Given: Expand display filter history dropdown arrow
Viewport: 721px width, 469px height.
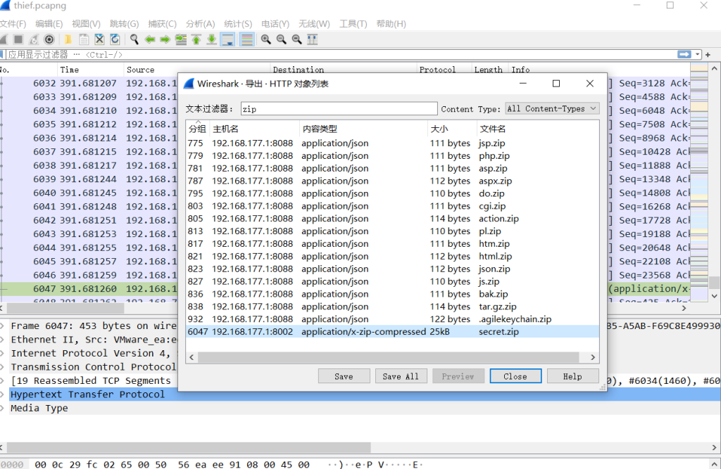Looking at the screenshot, I should [x=698, y=54].
